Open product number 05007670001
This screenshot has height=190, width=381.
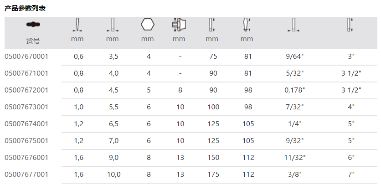pos(26,56)
